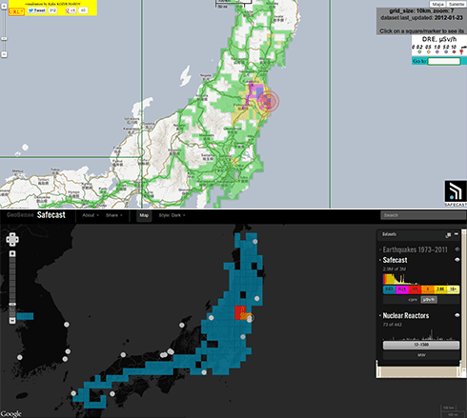Click the magenta 0.25 legend swatch
Viewport: 467px width, 418px height.
click(x=402, y=289)
